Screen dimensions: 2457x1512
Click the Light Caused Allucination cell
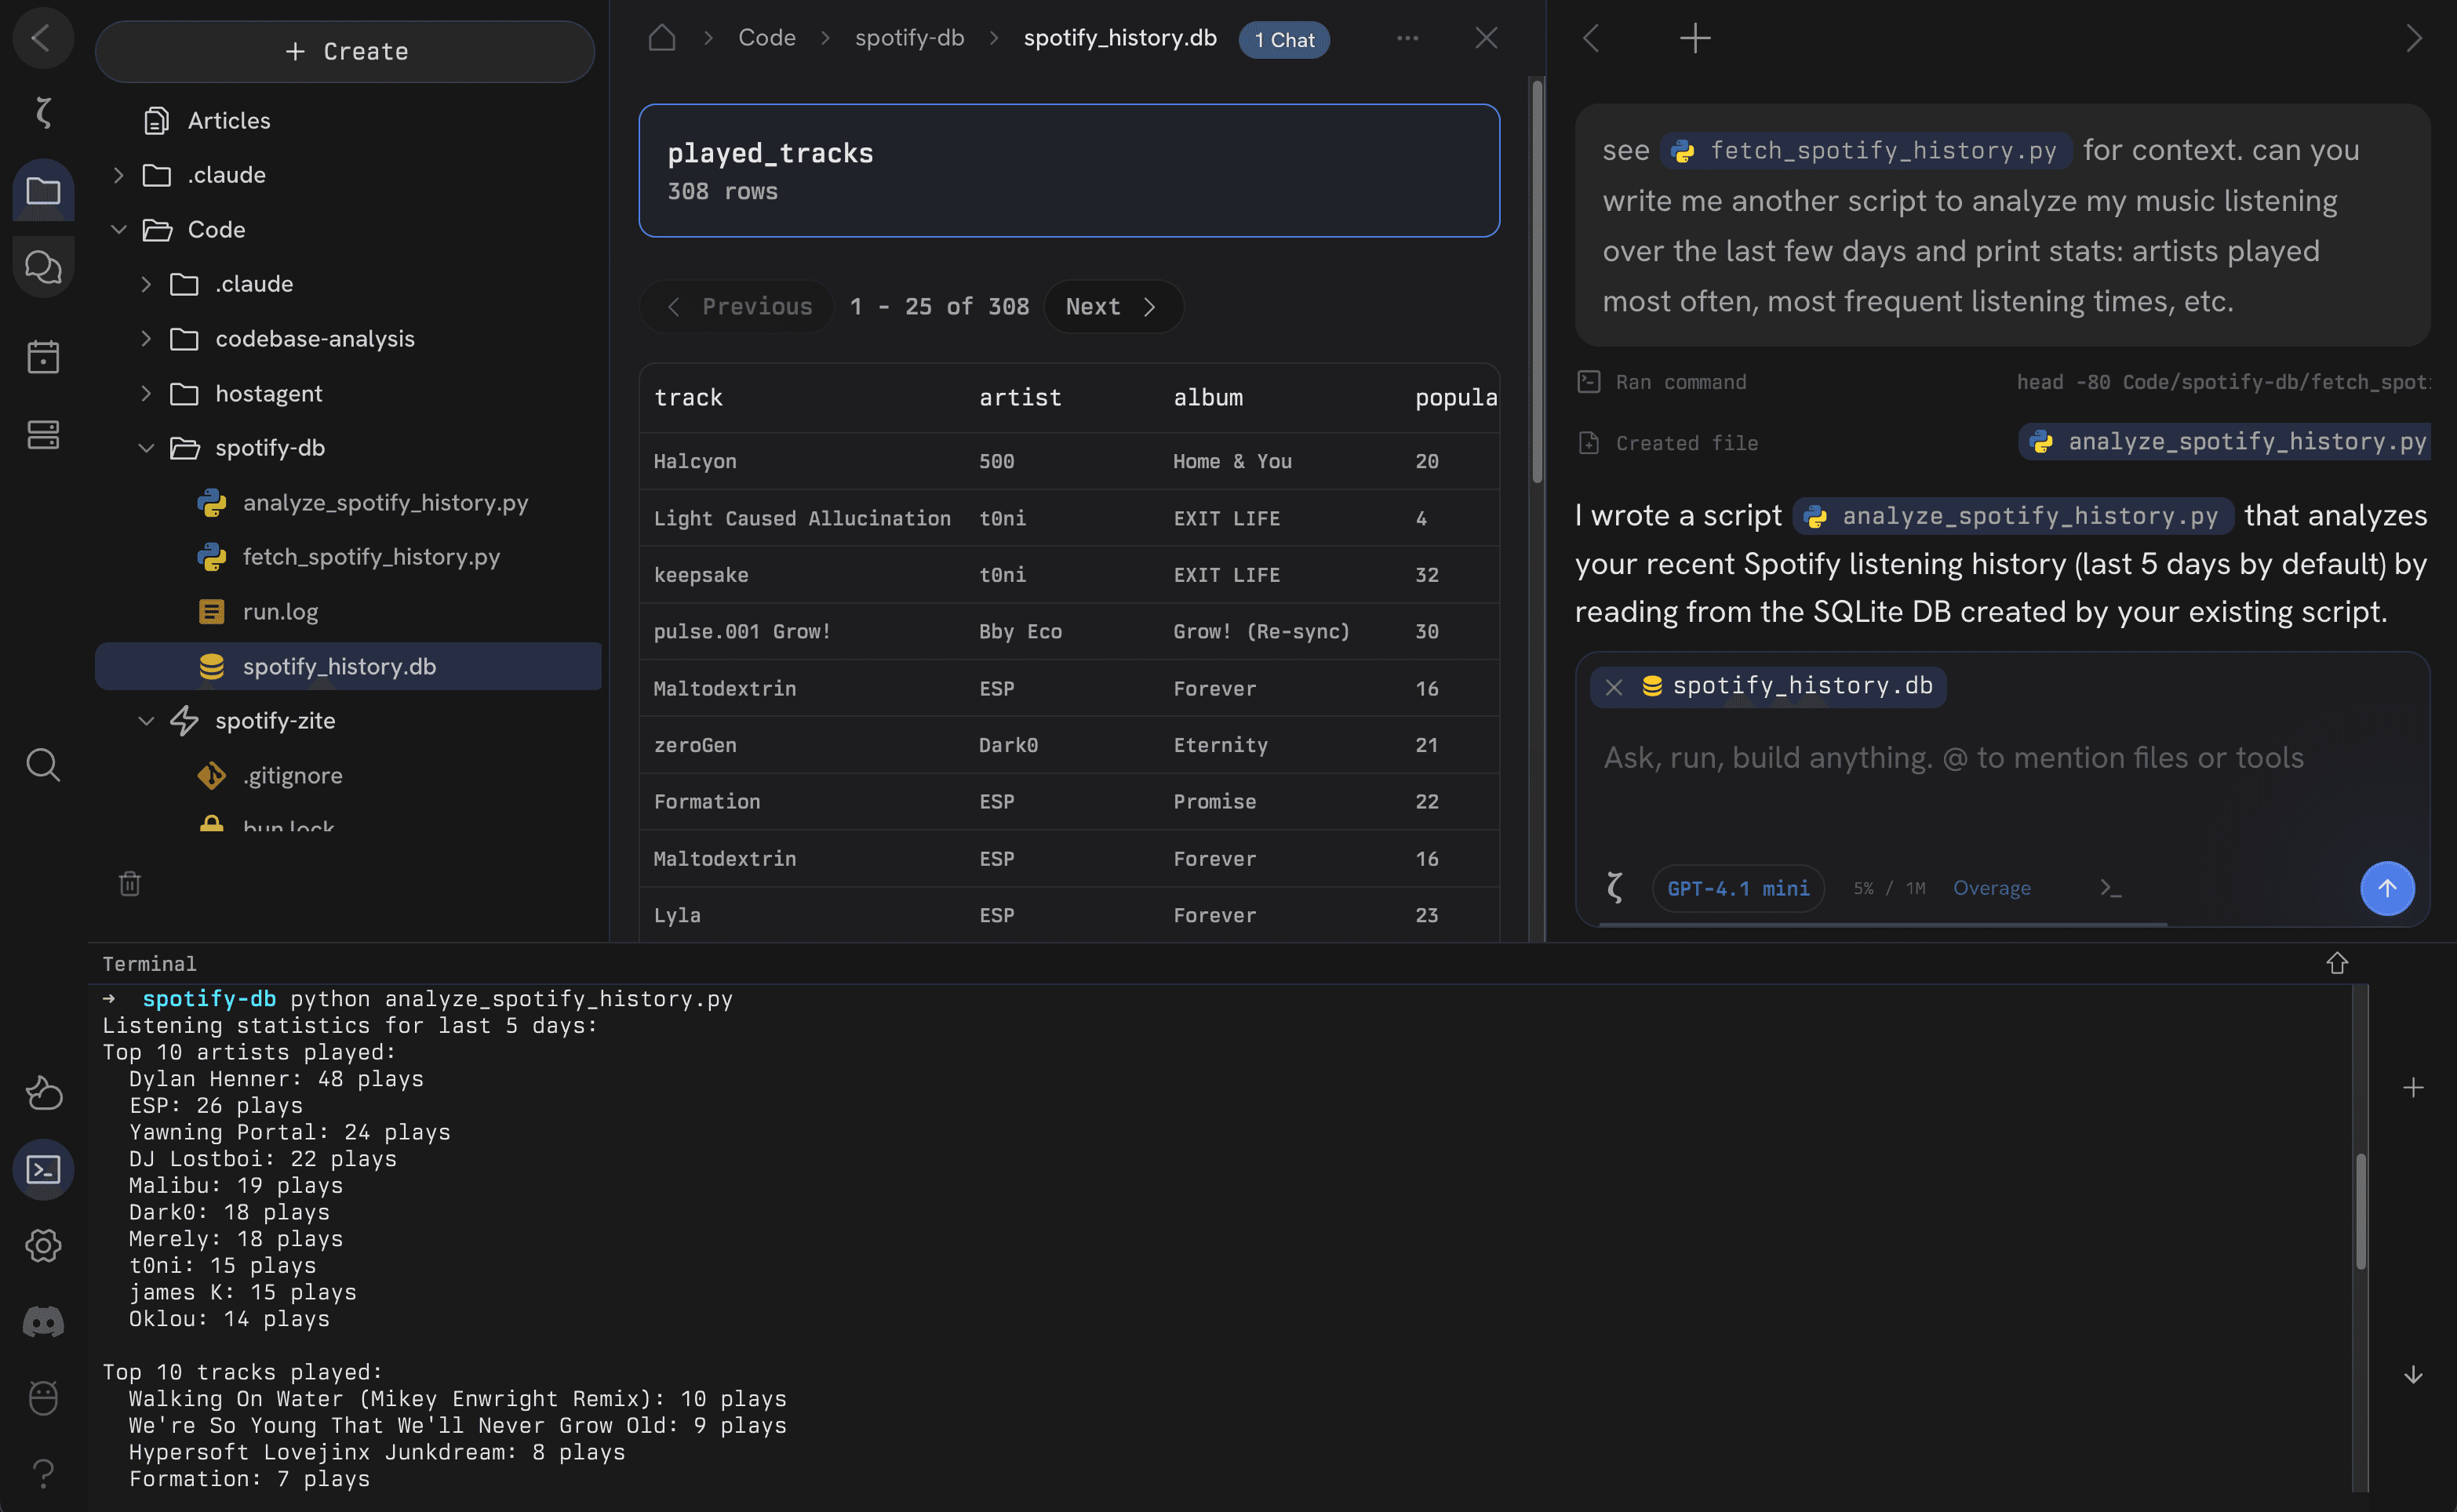(802, 518)
